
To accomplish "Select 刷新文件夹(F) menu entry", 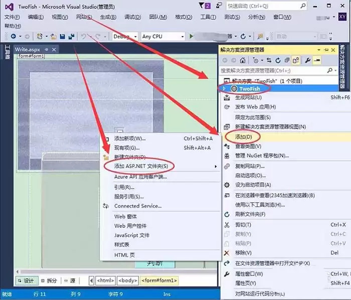I will click(x=250, y=214).
